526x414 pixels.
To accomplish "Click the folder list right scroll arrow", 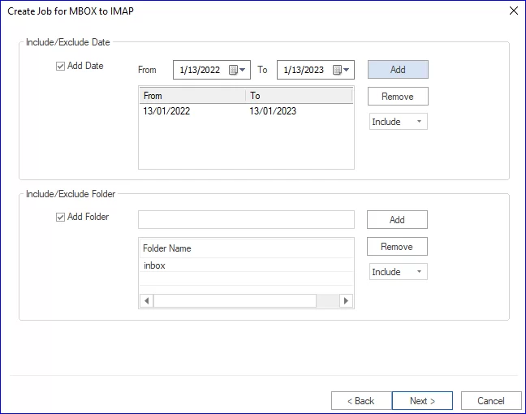I will pos(346,300).
